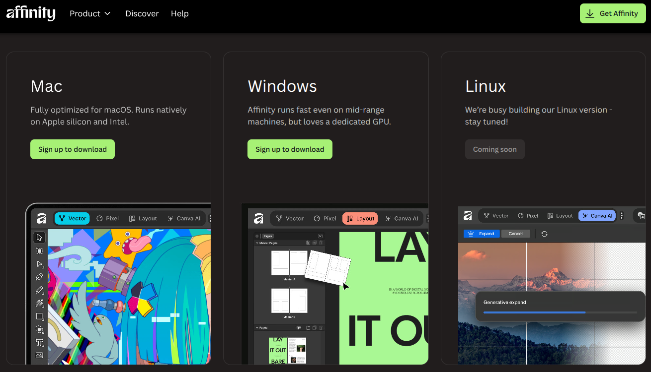
Task: Click the Affinity logo in Linux preview
Action: [x=468, y=216]
